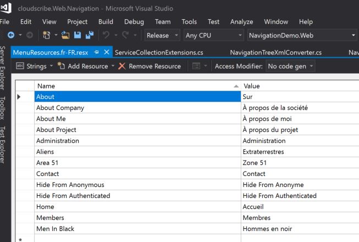The height and width of the screenshot is (242, 359).
Task: Click the Add Resource icon
Action: 61,66
